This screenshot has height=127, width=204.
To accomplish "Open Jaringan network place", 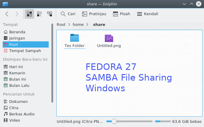I will (x=26, y=38).
